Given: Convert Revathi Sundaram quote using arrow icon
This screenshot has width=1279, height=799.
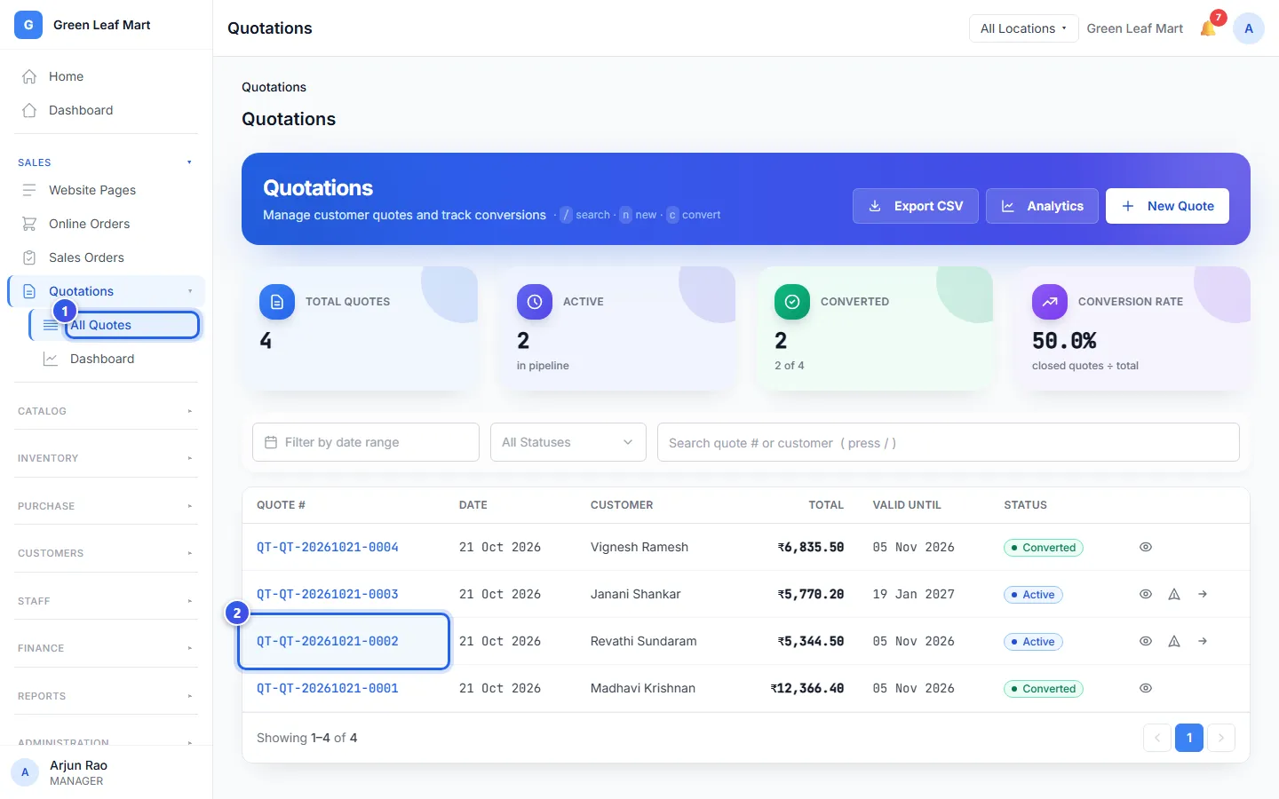Looking at the screenshot, I should coord(1203,641).
